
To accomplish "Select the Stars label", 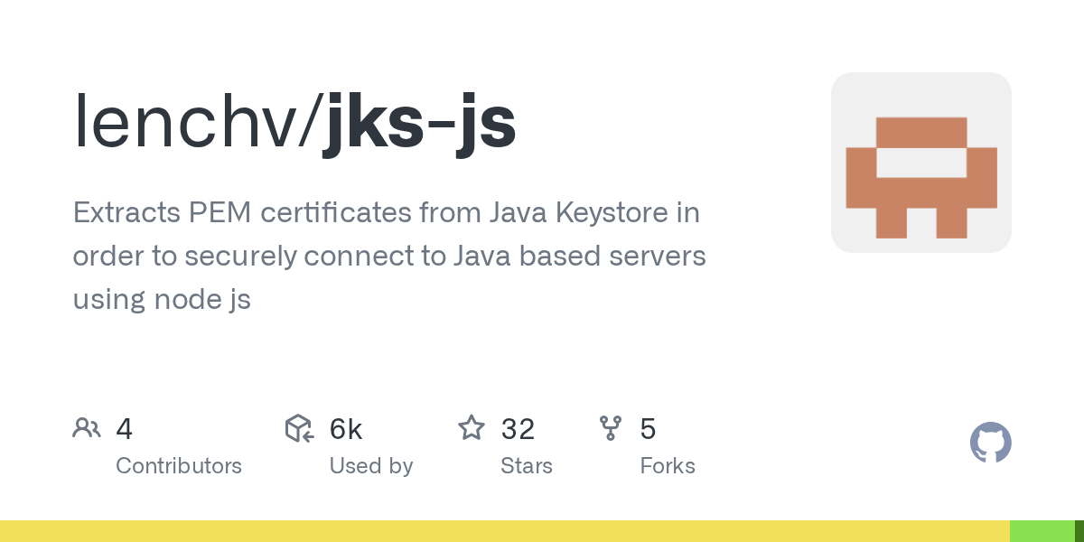I will coord(527,466).
